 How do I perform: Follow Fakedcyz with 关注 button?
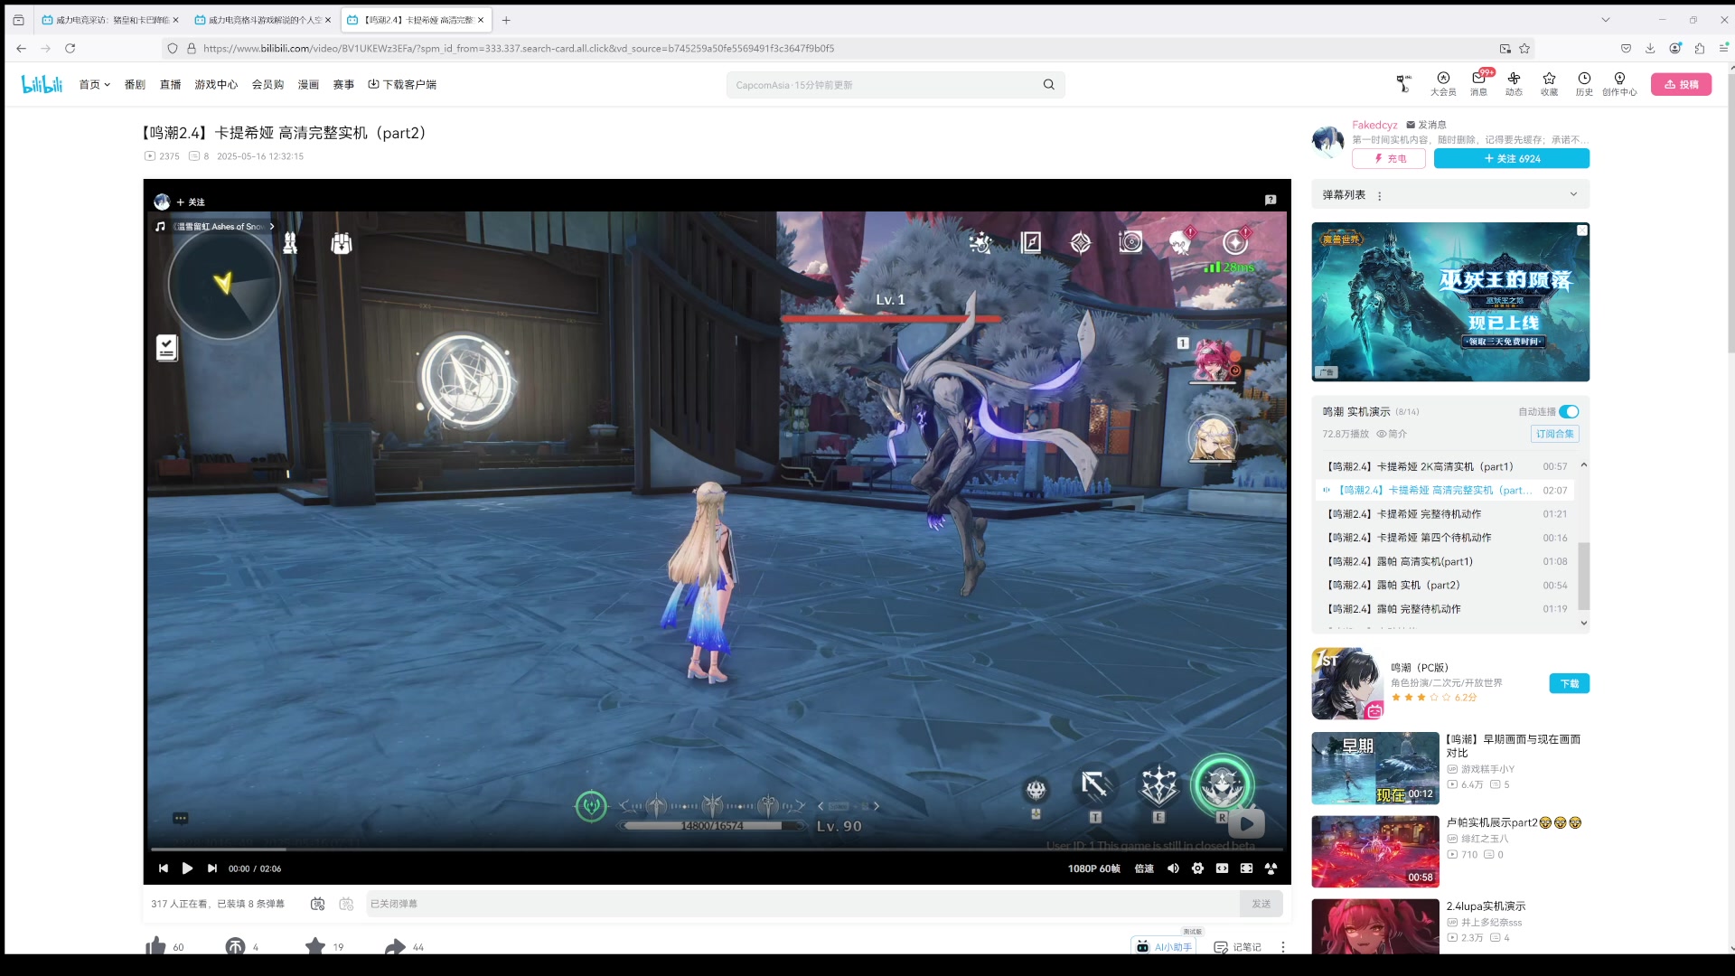[1511, 158]
